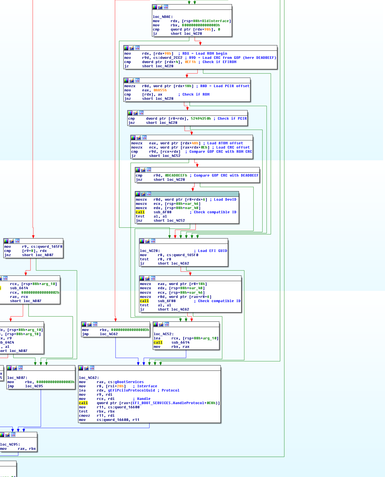Click the '0DEADBEEFh' constant in the cmp instruction
The width and height of the screenshot is (385, 477).
[x=176, y=175]
